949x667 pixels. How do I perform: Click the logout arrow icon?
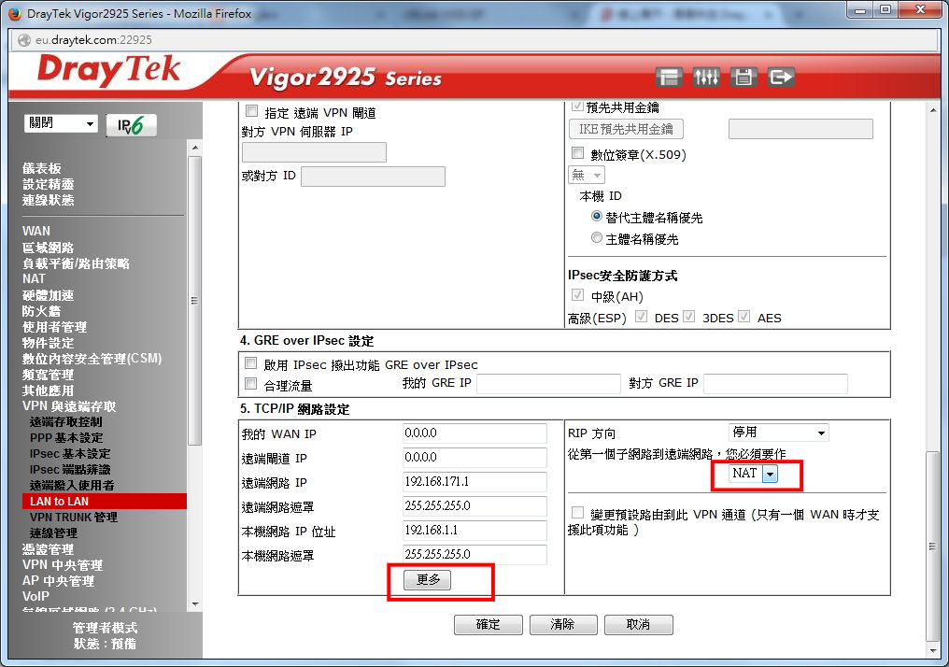(781, 77)
